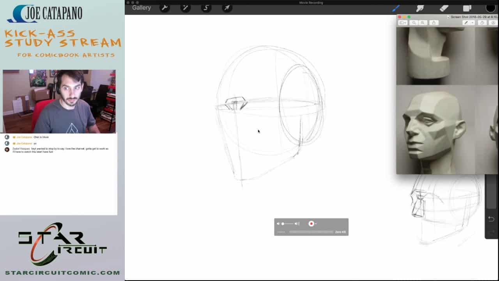The width and height of the screenshot is (499, 281).
Task: Expand the Preview markup pen dropdown arrow
Action: [x=472, y=23]
